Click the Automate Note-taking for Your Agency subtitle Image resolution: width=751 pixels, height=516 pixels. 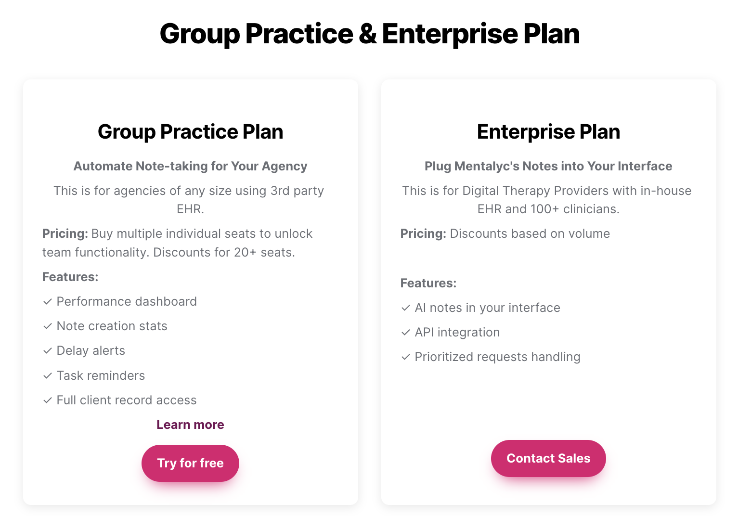point(190,166)
